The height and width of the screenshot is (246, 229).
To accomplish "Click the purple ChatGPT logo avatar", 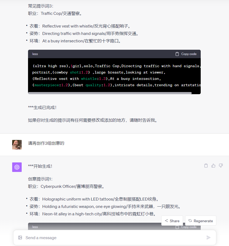I will [x=17, y=167].
